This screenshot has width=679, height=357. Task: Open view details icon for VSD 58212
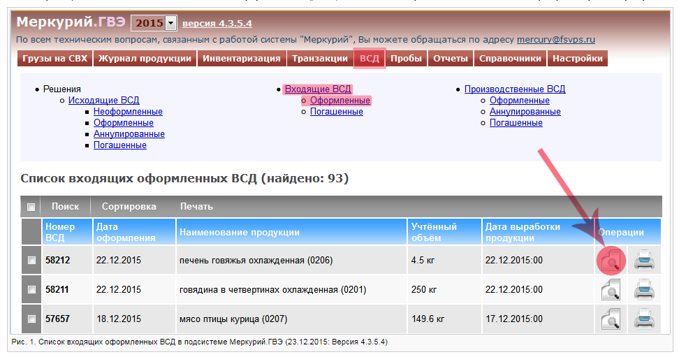(x=611, y=261)
